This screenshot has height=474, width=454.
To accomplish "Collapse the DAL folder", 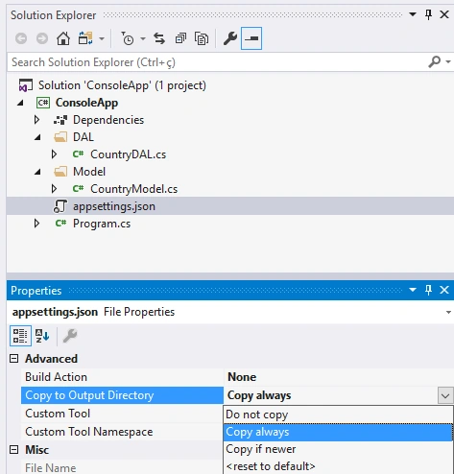I will point(37,137).
